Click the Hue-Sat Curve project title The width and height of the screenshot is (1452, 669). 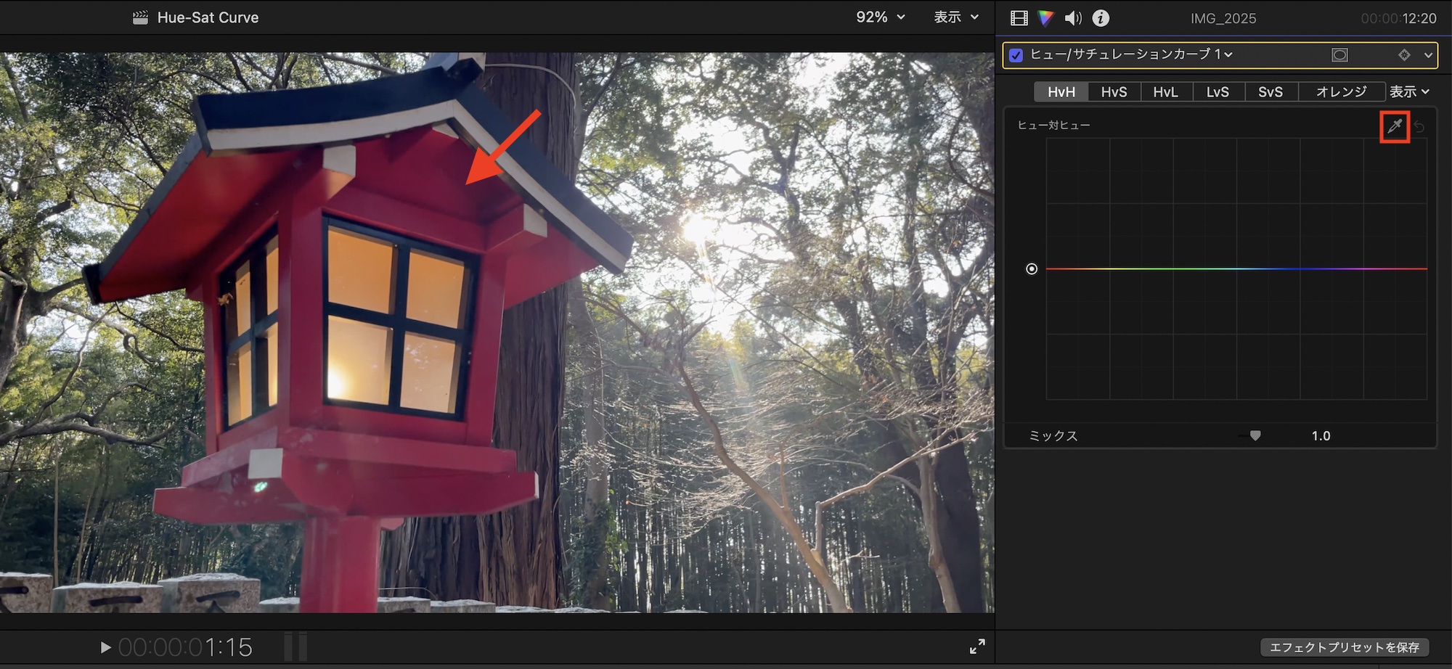pyautogui.click(x=208, y=17)
